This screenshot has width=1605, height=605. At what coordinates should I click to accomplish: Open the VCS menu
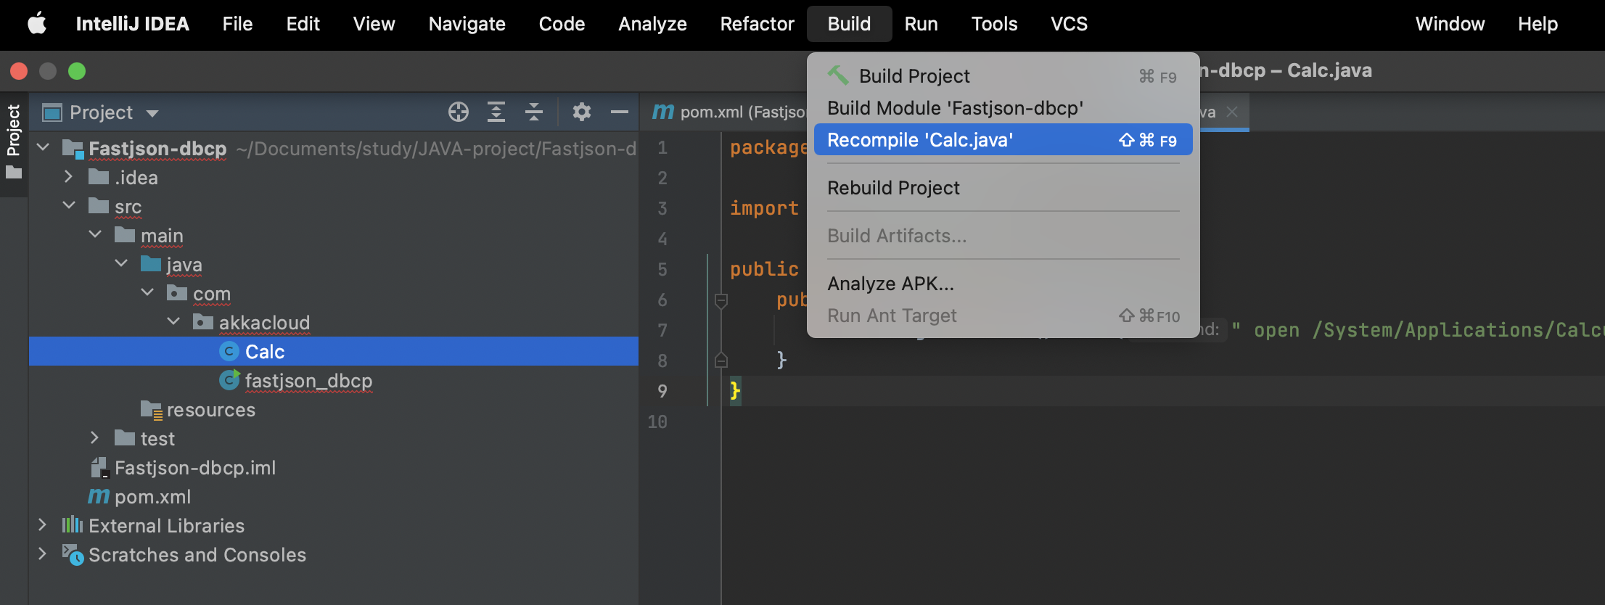point(1069,24)
